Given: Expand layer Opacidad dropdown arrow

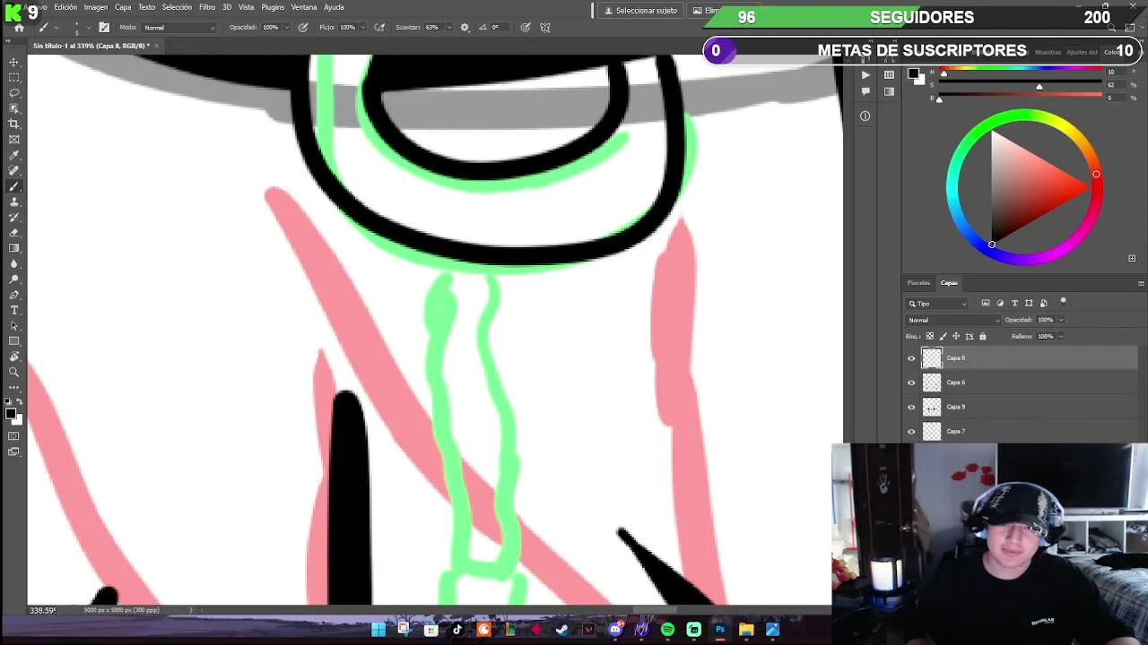Looking at the screenshot, I should pyautogui.click(x=1060, y=320).
